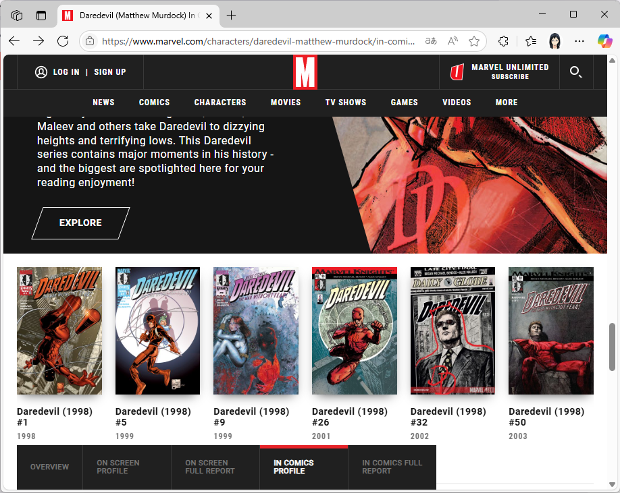
Task: Open Daredevil (1998) #9 cover
Action: (x=256, y=330)
